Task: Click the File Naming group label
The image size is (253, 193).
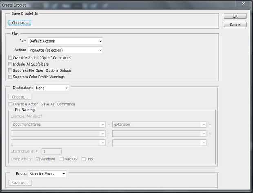Action: coord(24,110)
